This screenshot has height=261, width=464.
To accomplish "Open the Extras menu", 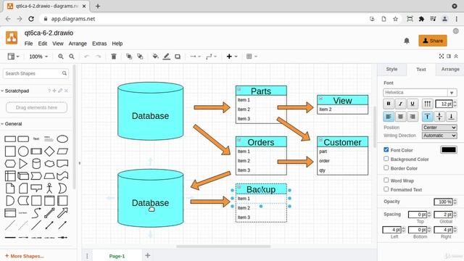I will [x=99, y=43].
